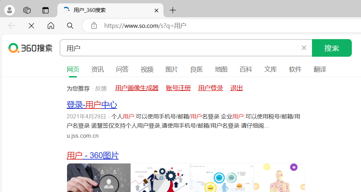
Task: Switch to the 文库 tab
Action: [271, 69]
